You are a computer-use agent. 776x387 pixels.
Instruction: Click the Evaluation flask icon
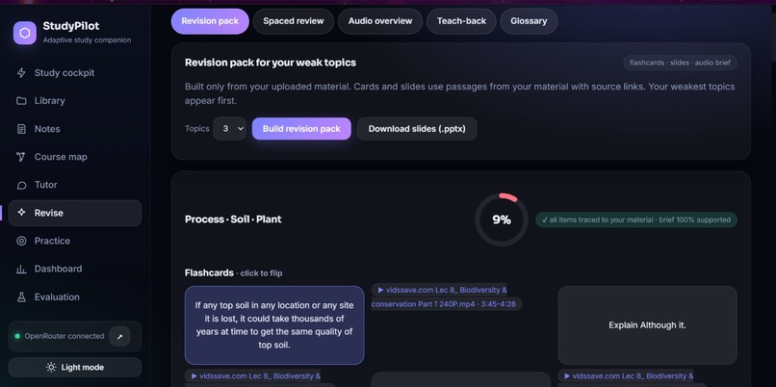coord(21,297)
